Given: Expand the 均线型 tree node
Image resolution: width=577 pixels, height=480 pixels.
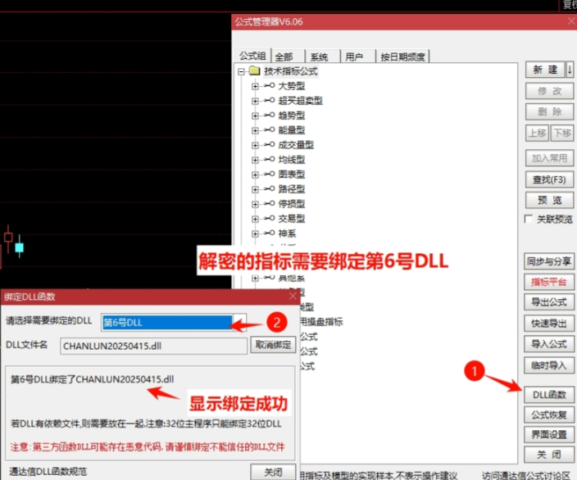Looking at the screenshot, I should 255,160.
